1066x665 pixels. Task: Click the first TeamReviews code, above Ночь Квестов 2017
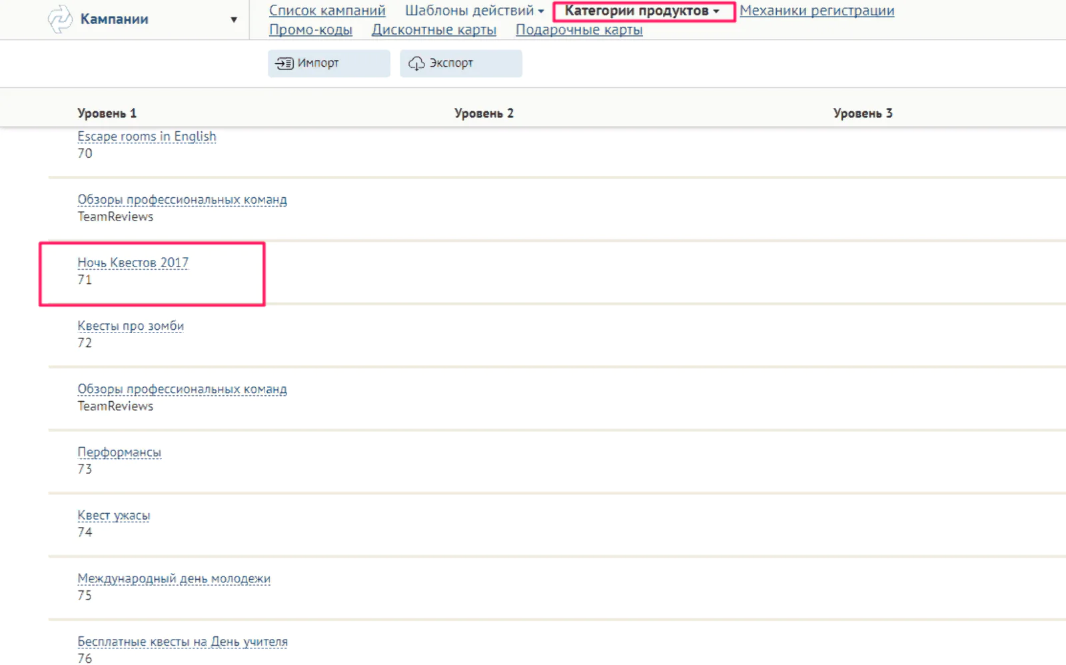point(115,217)
